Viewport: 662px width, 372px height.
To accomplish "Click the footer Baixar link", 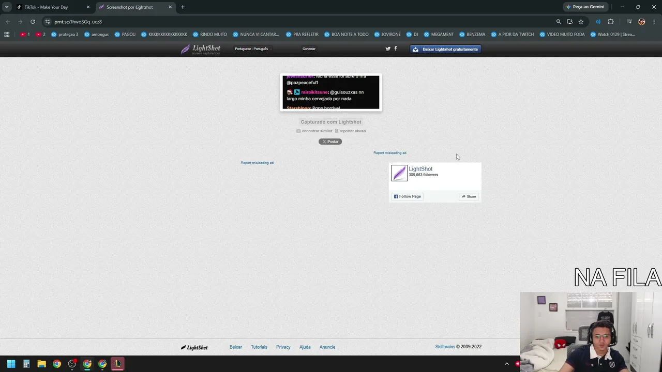I will pyautogui.click(x=236, y=347).
